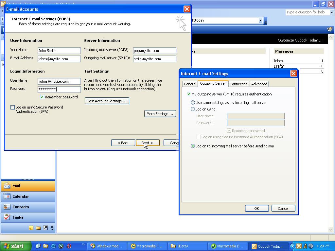Select Use same settings as incoming mail server
335x251 pixels.
[x=193, y=103]
